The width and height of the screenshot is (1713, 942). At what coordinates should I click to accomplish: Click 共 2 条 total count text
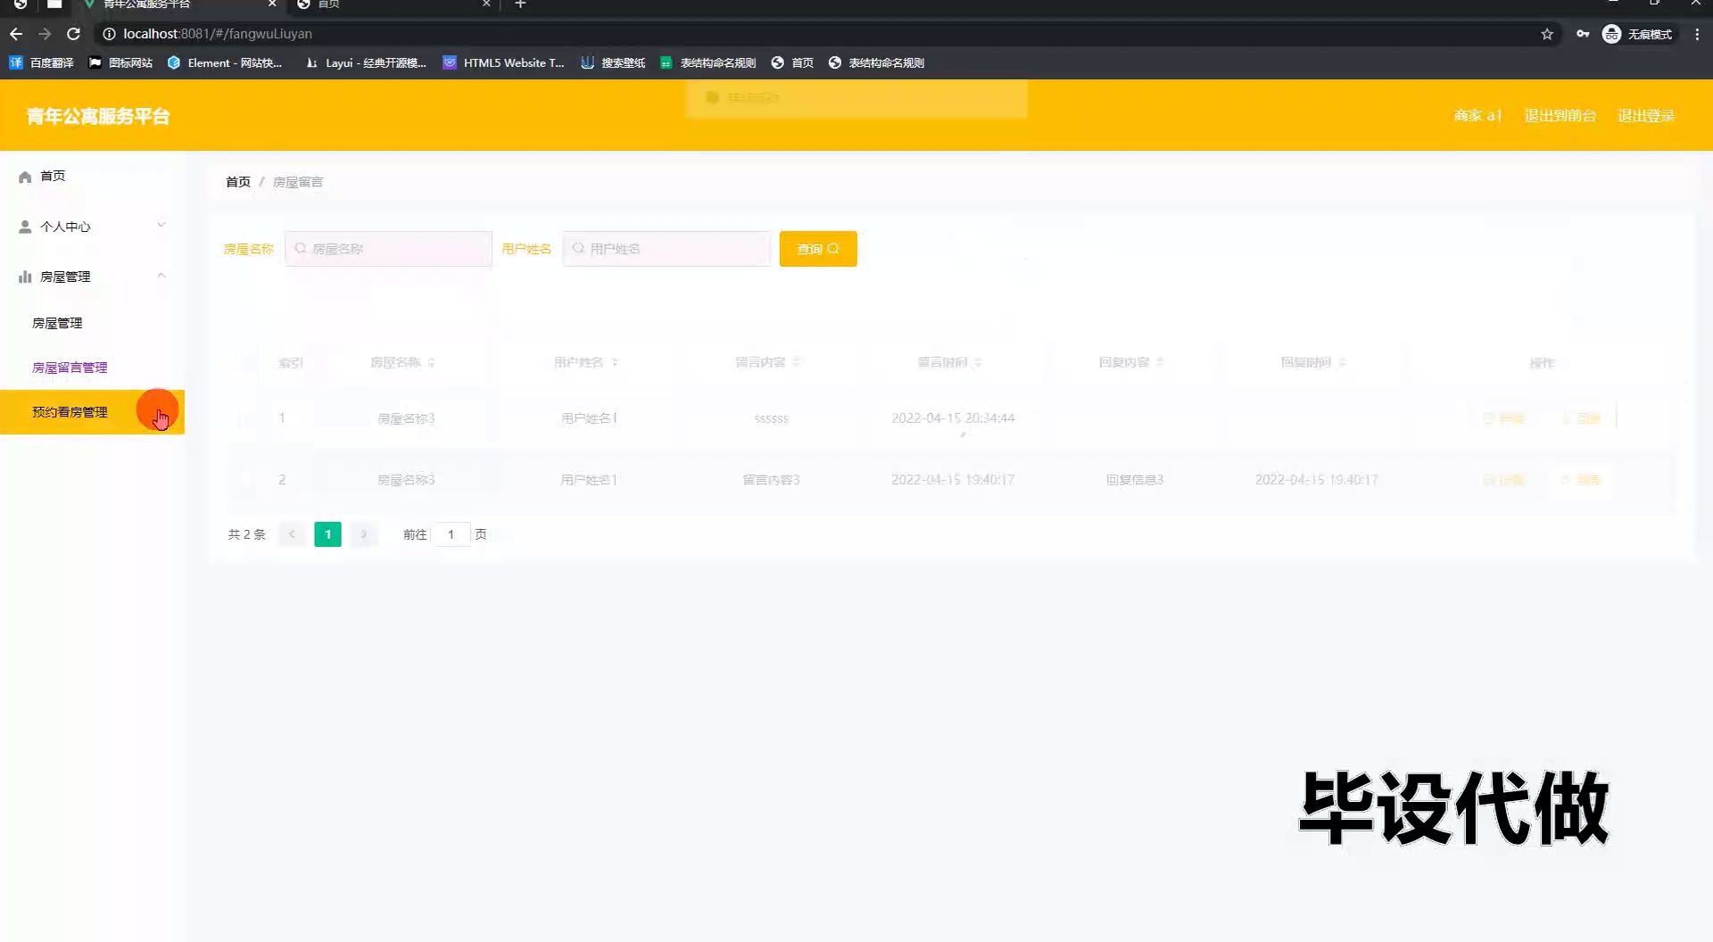click(246, 534)
